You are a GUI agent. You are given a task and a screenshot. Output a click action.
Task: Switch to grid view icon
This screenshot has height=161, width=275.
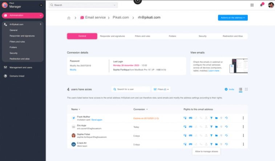coord(246,89)
